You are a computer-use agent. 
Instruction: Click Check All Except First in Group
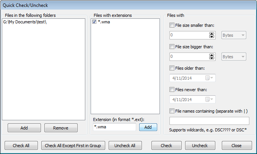click(73, 146)
